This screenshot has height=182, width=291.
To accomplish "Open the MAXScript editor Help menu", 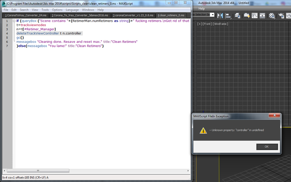I will tap(101, 10).
